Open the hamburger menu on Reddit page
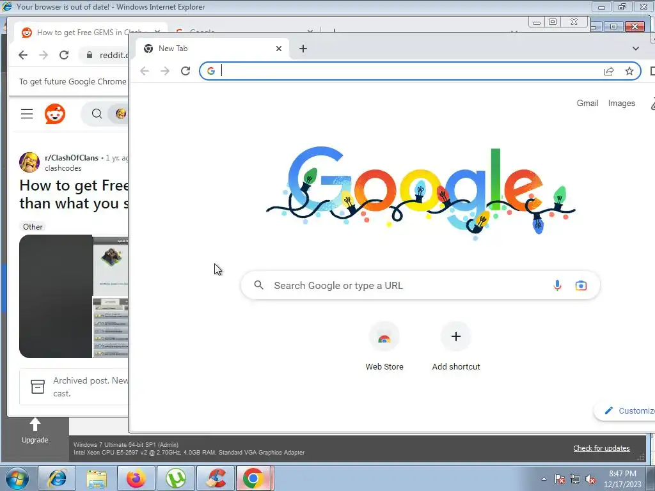The width and height of the screenshot is (655, 491). tap(27, 114)
